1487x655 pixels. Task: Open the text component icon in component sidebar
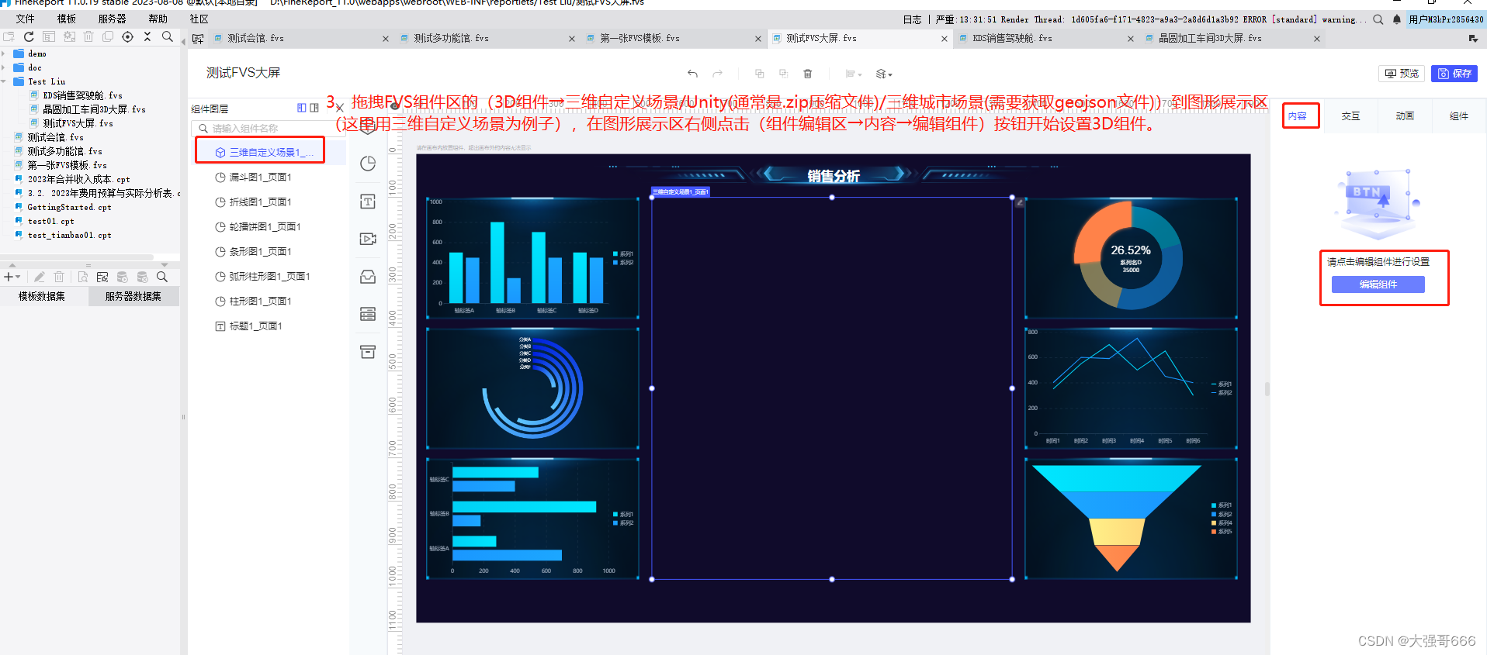pyautogui.click(x=368, y=202)
